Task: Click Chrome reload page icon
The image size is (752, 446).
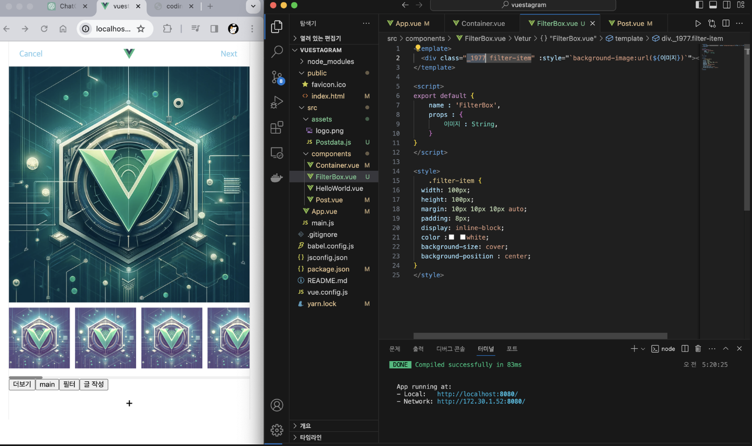Action: coord(44,29)
